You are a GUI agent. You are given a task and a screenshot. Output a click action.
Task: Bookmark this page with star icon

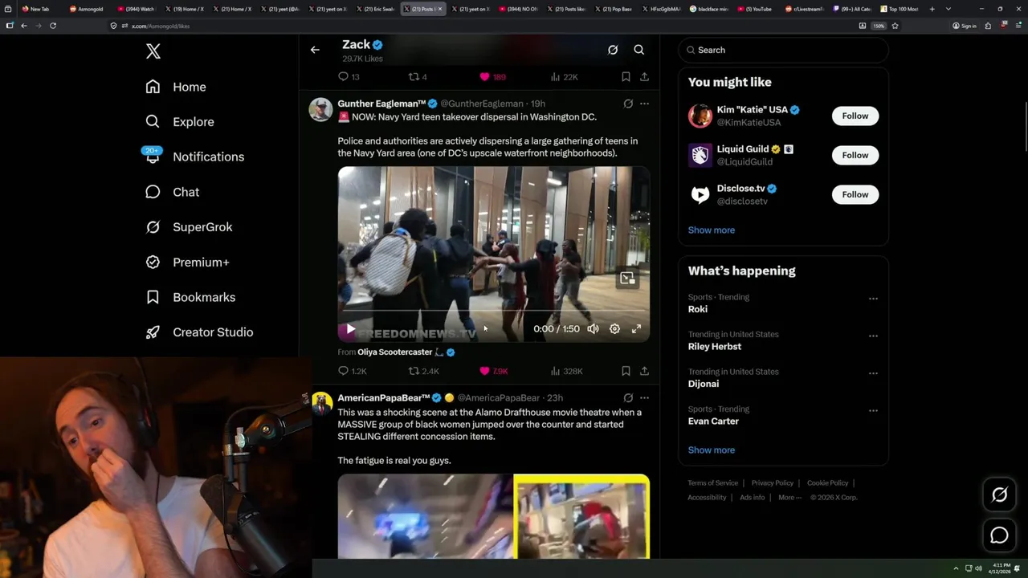[895, 26]
